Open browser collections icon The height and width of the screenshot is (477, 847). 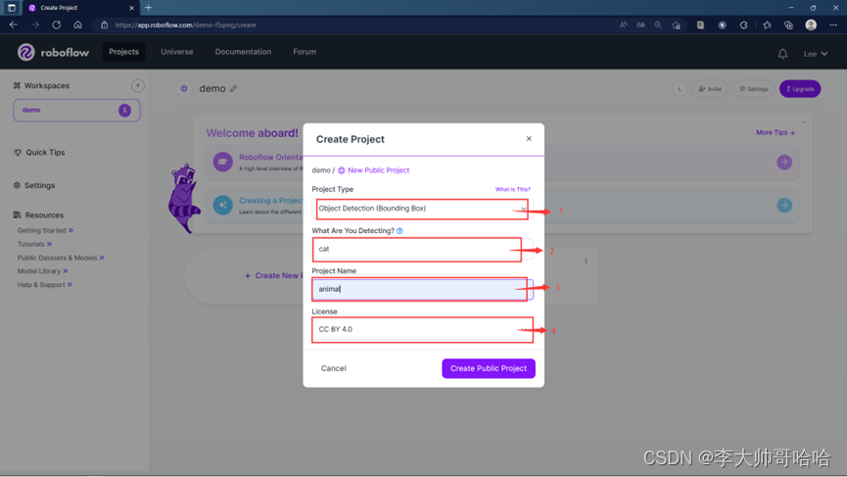[x=788, y=24]
